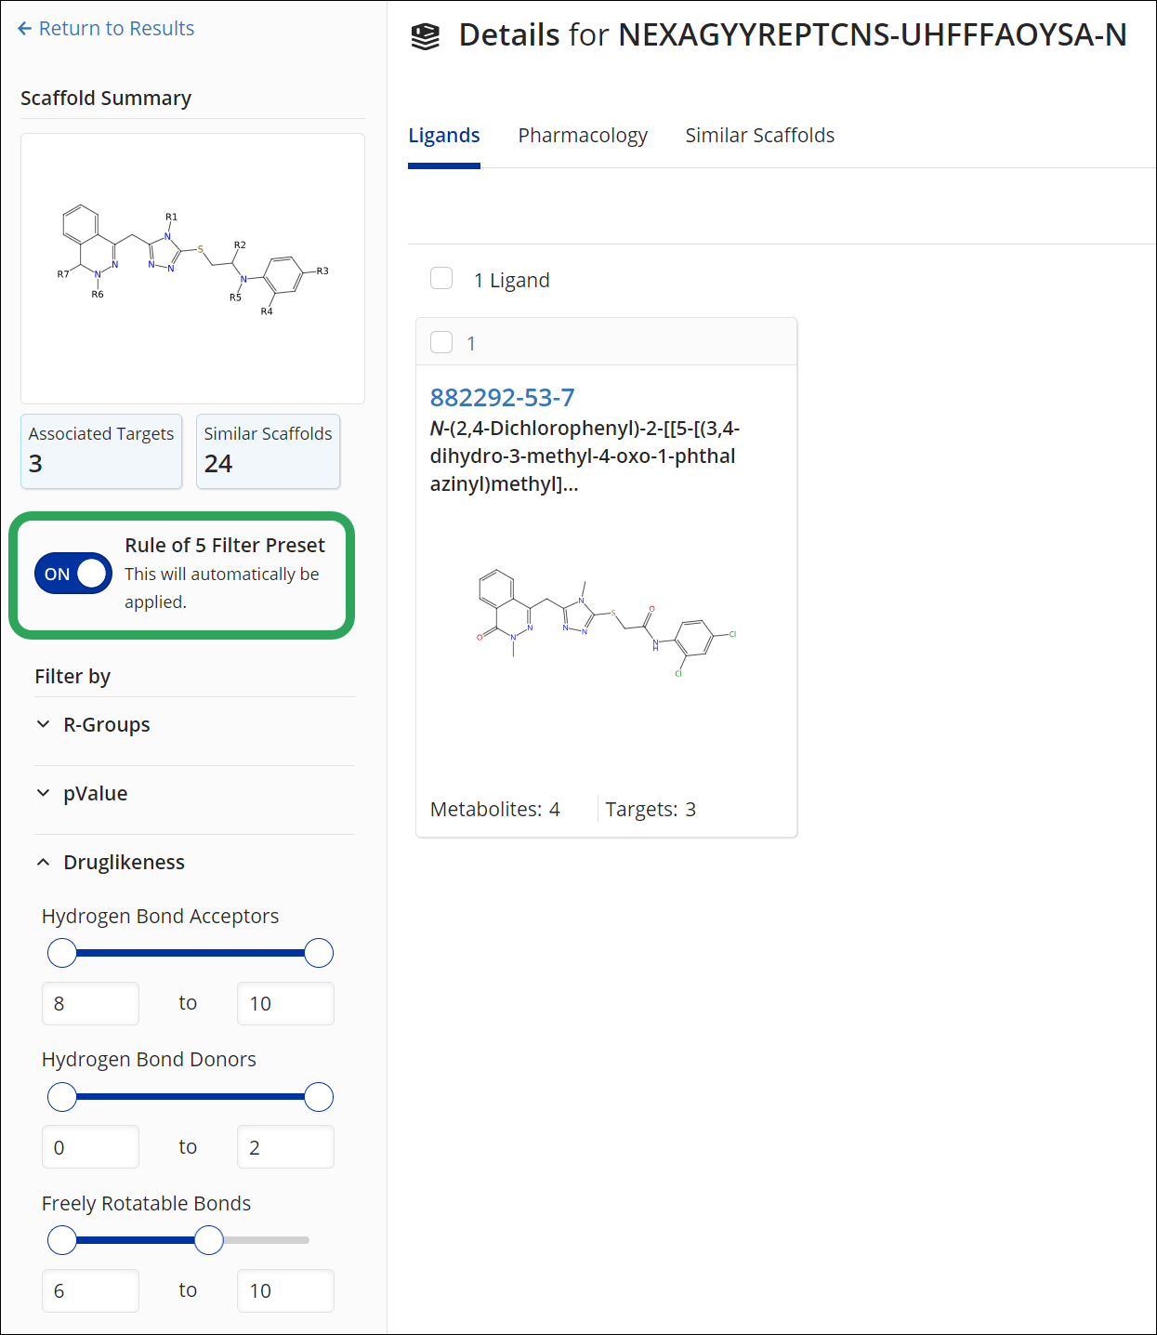Click the Associated Targets count box

point(101,451)
